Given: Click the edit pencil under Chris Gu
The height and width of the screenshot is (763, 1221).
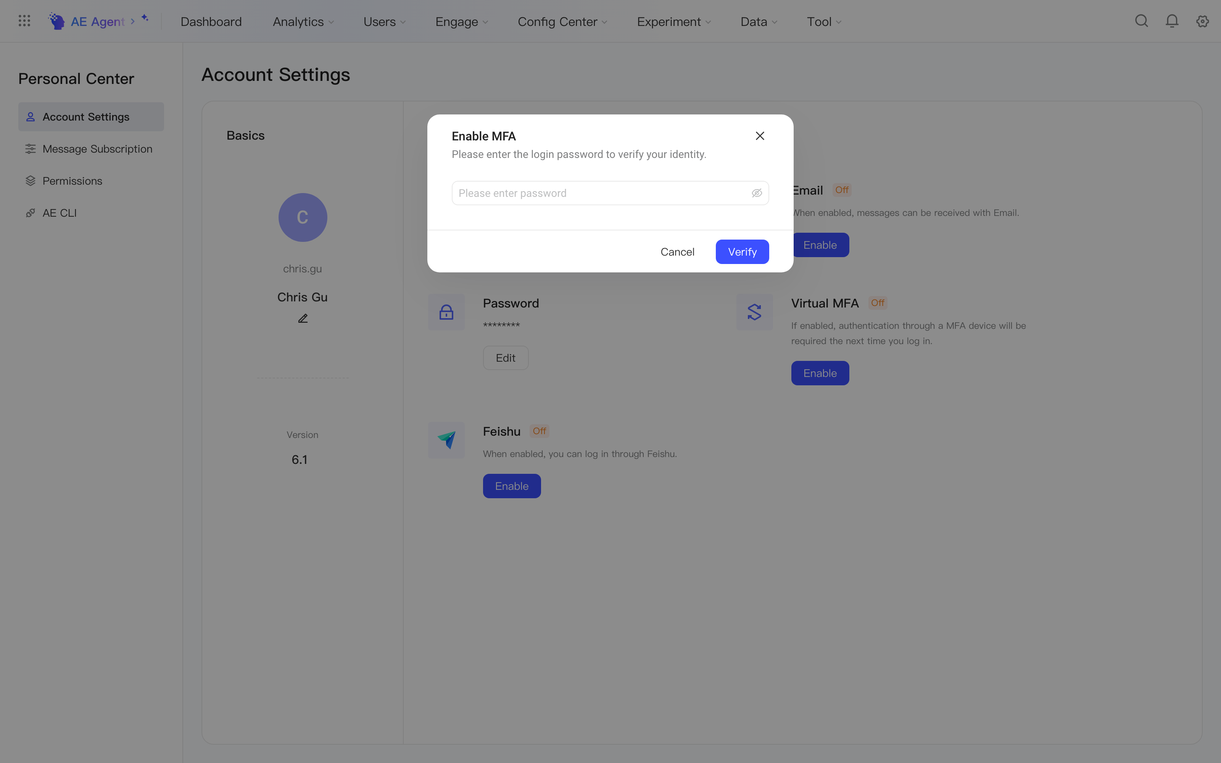Looking at the screenshot, I should coord(303,319).
